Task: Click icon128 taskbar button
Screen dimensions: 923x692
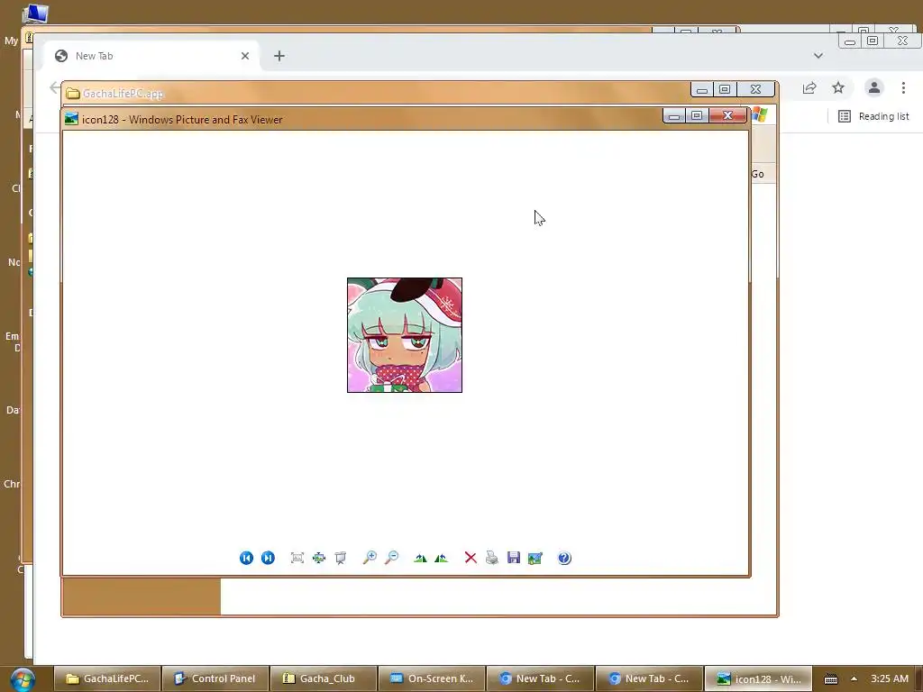Action: [758, 679]
